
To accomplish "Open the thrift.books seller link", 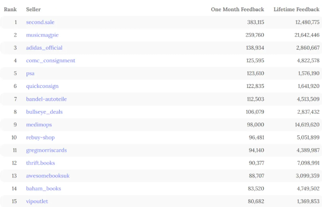I will (x=40, y=163).
